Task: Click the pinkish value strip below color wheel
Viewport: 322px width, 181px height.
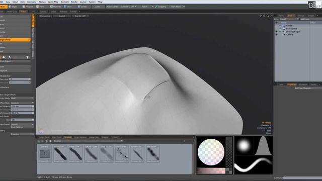Action: [x=211, y=170]
